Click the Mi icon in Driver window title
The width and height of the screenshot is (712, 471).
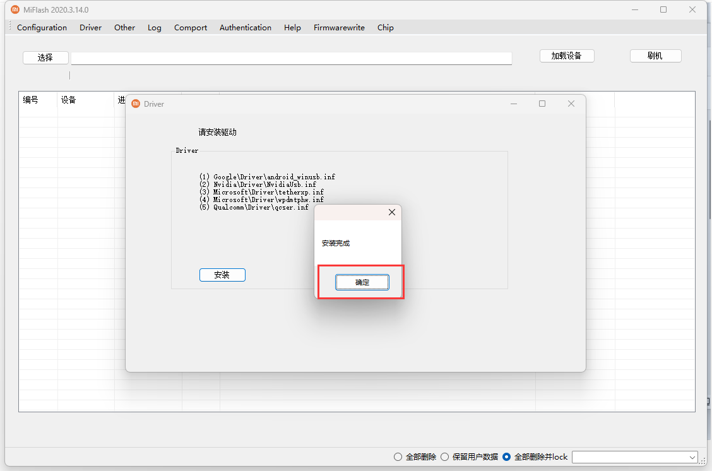pos(136,104)
